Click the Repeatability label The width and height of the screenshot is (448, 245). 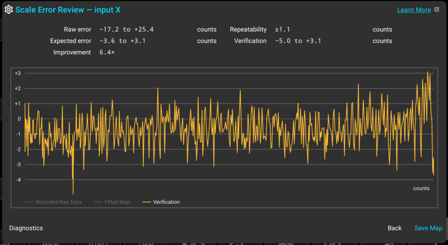tap(248, 30)
